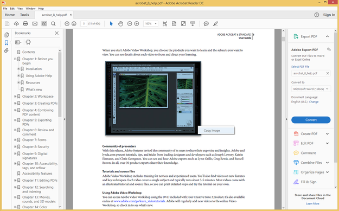The height and width of the screenshot is (211, 339).
Task: Click the upload to cloud icon
Action: pos(16,24)
